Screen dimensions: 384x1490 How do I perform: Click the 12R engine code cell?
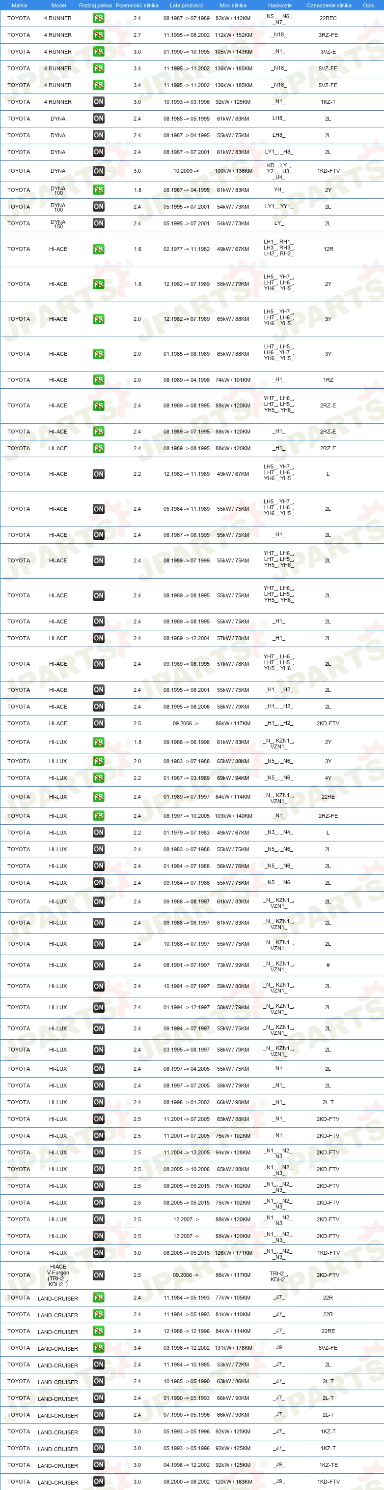point(328,249)
